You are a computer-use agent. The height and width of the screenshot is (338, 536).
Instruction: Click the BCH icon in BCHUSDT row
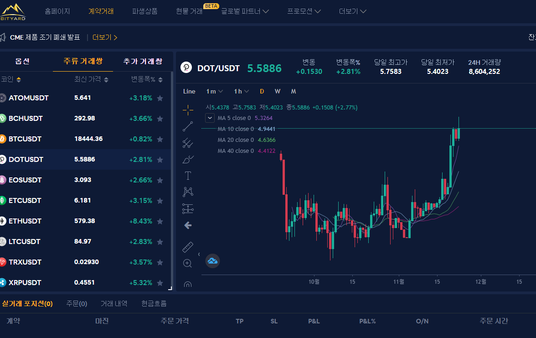3,119
